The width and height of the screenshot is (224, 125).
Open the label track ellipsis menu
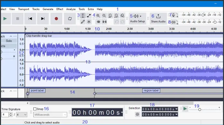click(15, 91)
